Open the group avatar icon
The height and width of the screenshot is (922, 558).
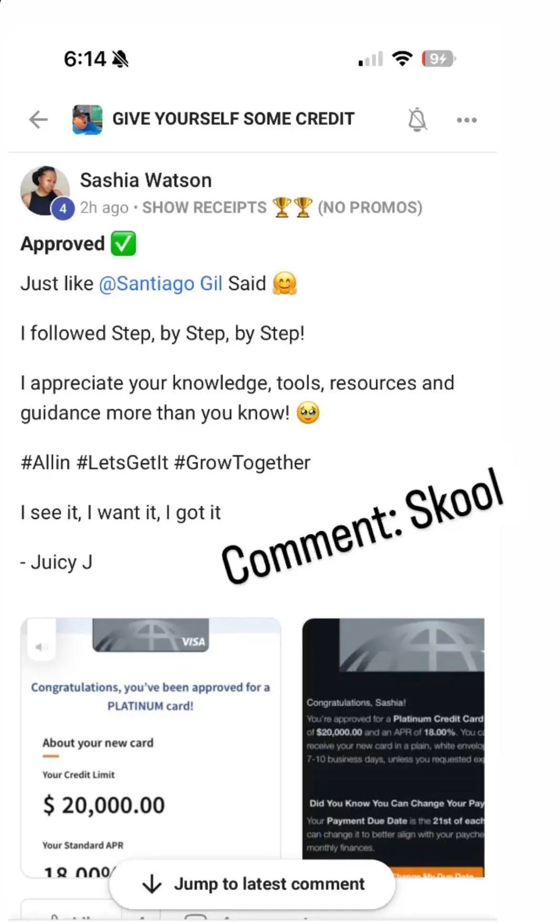[x=87, y=119]
